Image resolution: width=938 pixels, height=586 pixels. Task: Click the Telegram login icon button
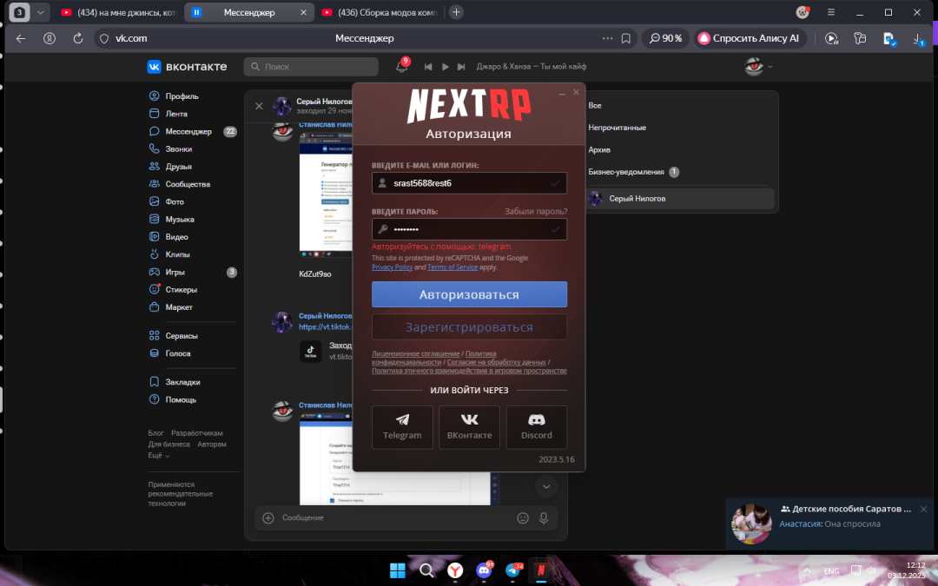point(402,427)
